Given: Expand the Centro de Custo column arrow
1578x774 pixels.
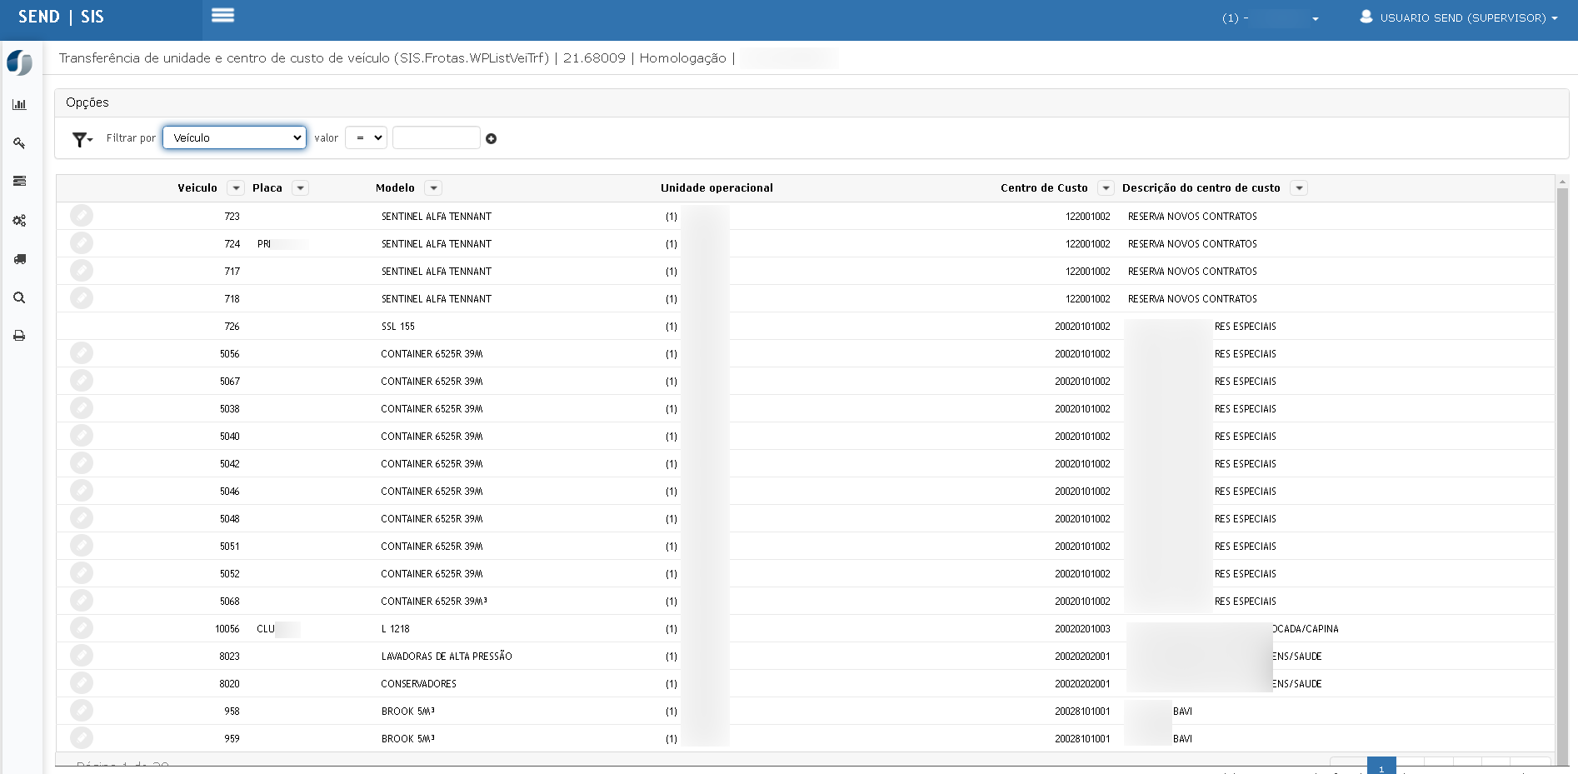Looking at the screenshot, I should [1106, 188].
